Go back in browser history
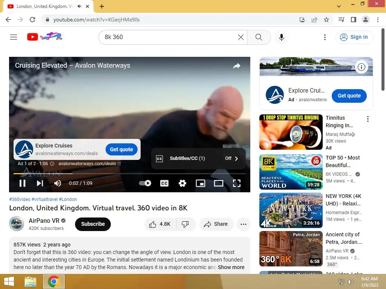The width and height of the screenshot is (386, 289). click(8, 20)
